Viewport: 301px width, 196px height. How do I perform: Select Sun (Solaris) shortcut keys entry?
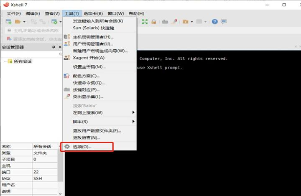[99, 28]
